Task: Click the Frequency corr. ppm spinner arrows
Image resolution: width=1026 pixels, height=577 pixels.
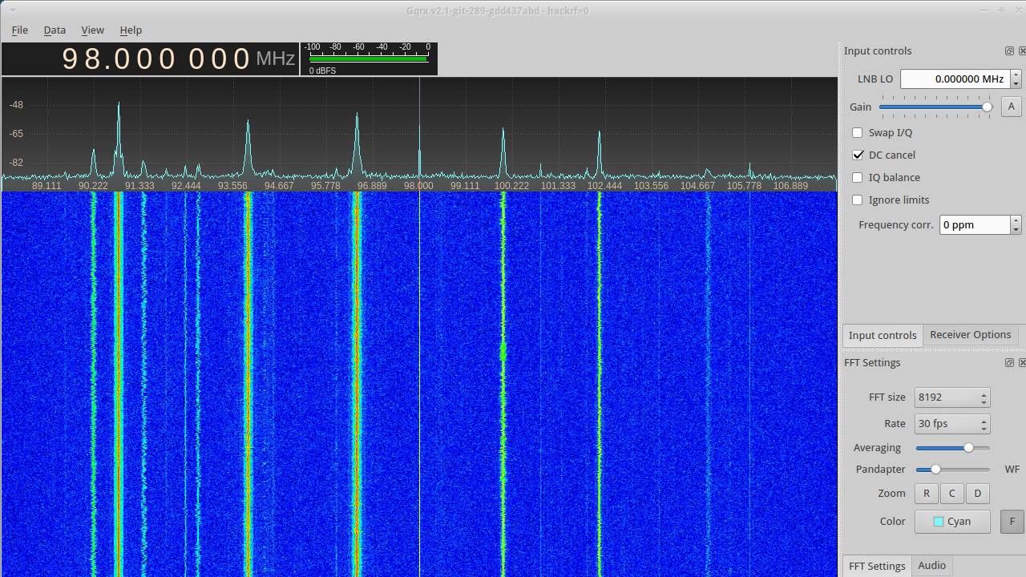Action: (1016, 224)
